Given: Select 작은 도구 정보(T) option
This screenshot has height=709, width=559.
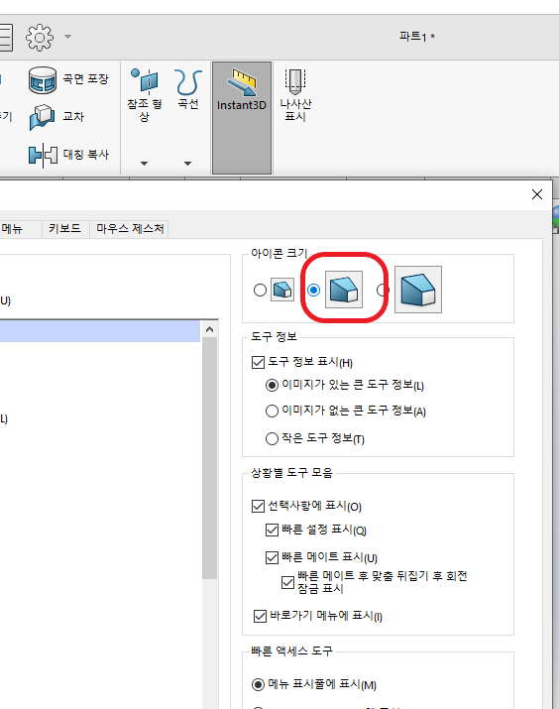Looking at the screenshot, I should pyautogui.click(x=272, y=438).
